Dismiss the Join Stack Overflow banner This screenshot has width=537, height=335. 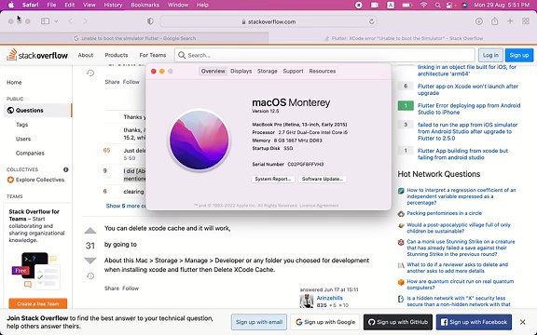tap(523, 322)
